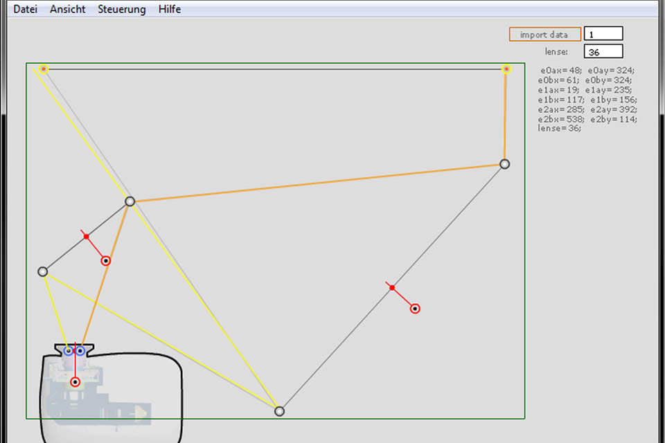This screenshot has height=443, width=665.
Task: Open the Ansicht menu
Action: pyautogui.click(x=68, y=9)
